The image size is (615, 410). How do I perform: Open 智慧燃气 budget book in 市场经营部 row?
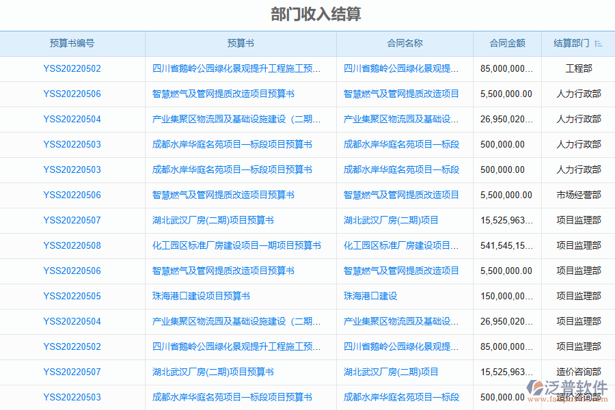tap(223, 195)
